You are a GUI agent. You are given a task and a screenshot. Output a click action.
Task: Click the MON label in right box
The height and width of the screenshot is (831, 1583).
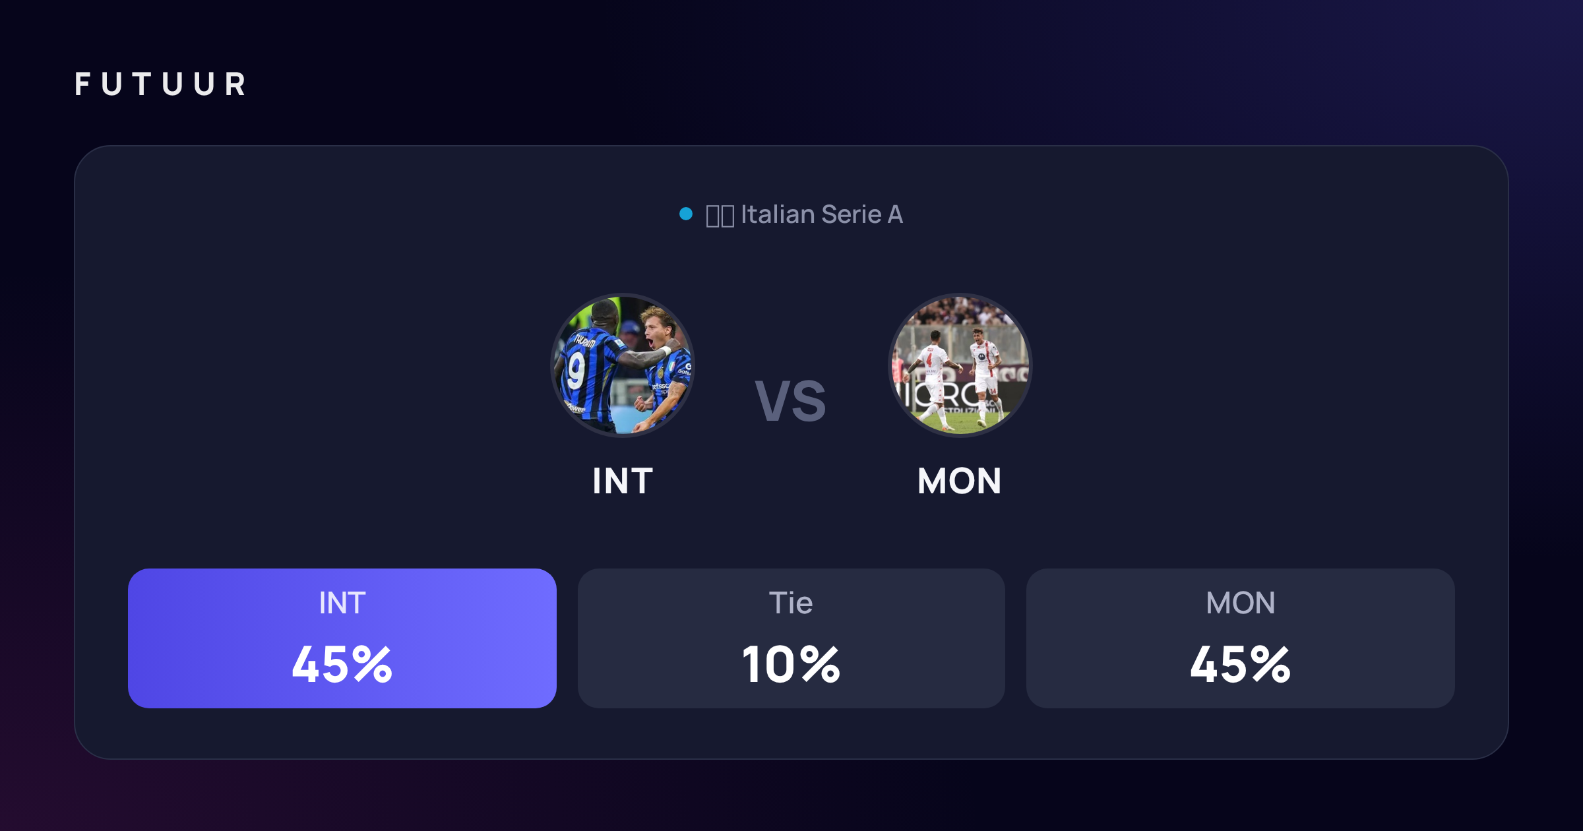(x=1241, y=603)
